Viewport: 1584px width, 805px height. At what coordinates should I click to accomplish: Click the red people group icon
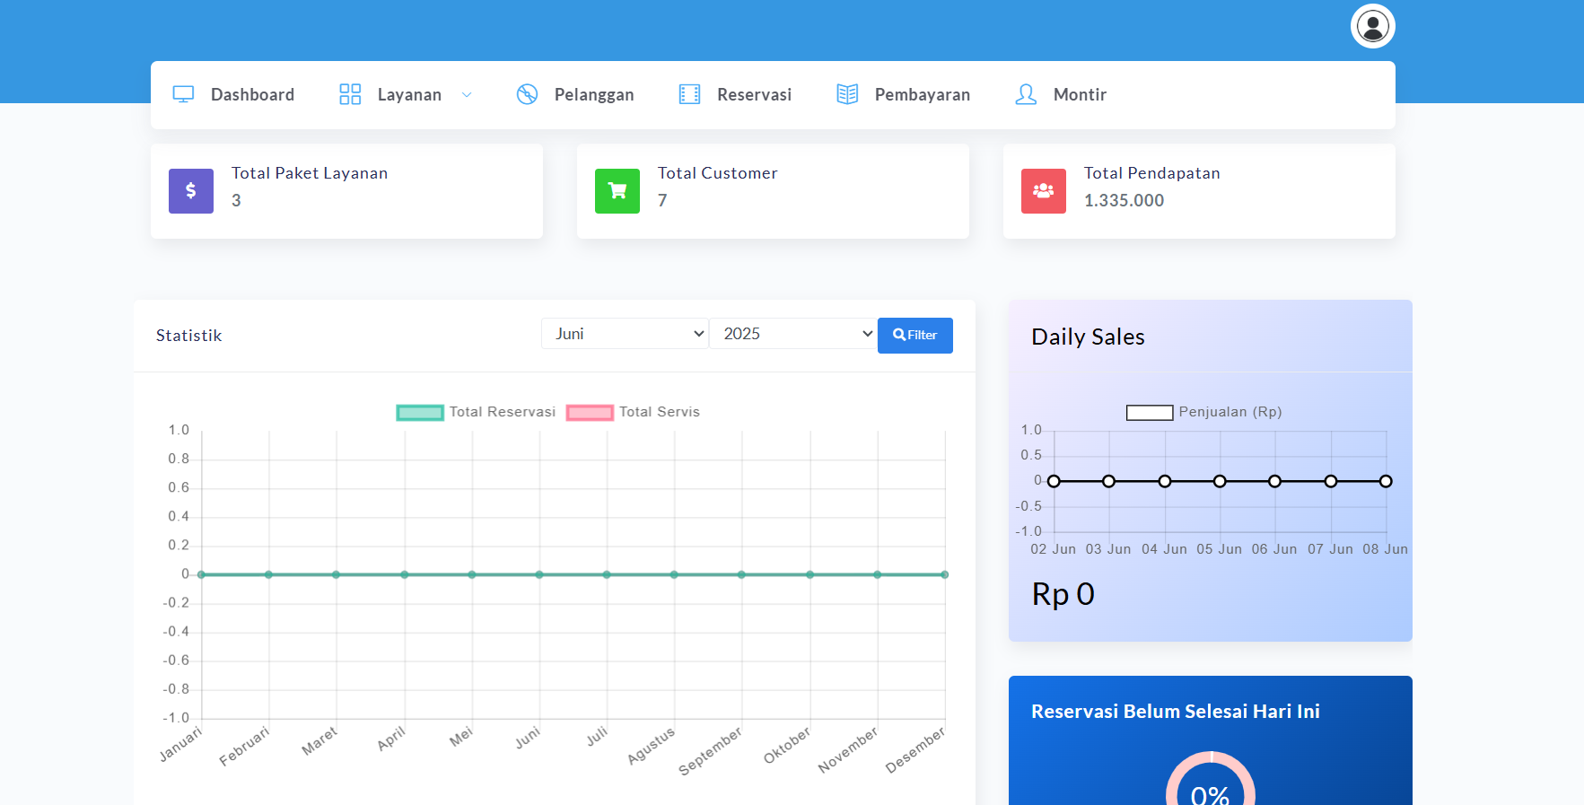click(x=1044, y=191)
